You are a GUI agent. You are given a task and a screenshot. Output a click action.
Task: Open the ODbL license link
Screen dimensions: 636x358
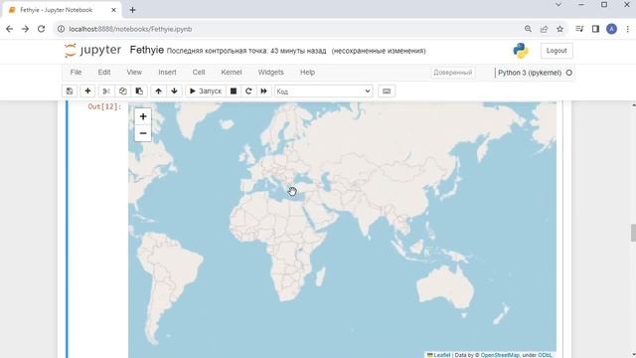(x=545, y=355)
